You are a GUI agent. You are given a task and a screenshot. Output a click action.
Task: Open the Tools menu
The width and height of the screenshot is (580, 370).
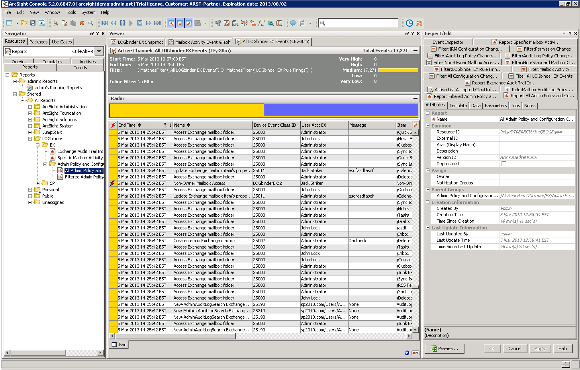tap(71, 12)
